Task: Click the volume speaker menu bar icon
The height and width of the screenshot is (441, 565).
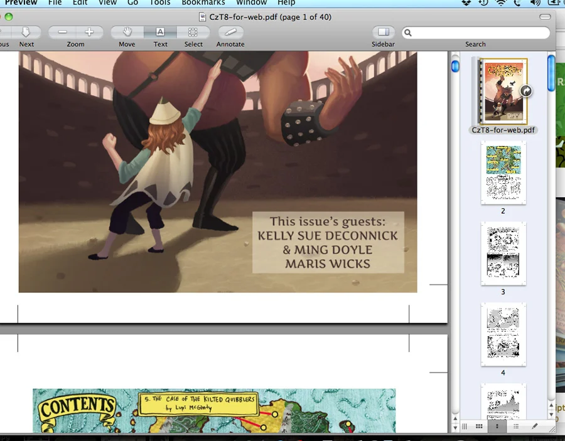Action: tap(535, 3)
